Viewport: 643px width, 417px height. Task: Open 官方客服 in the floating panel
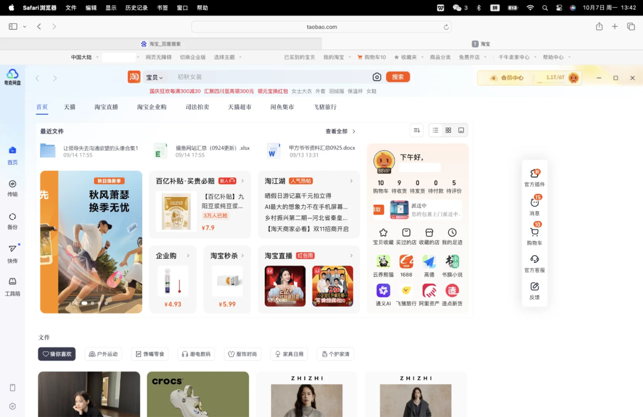(x=534, y=264)
